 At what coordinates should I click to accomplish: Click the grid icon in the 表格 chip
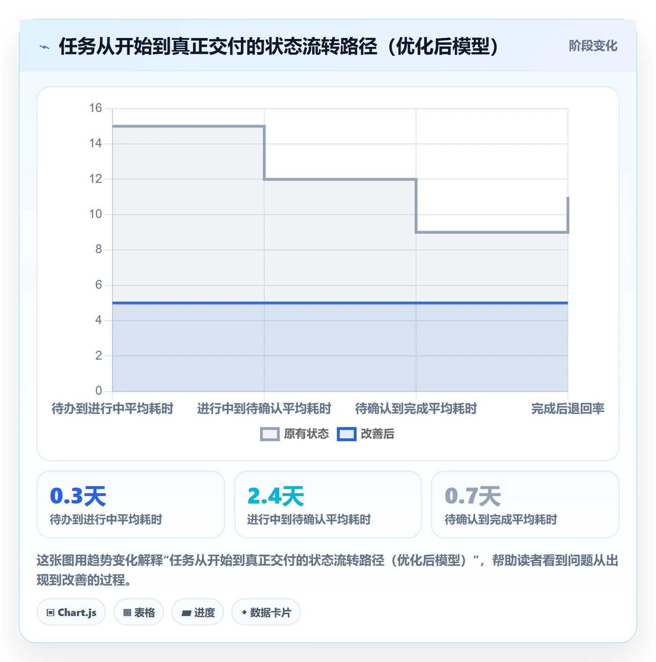point(127,613)
